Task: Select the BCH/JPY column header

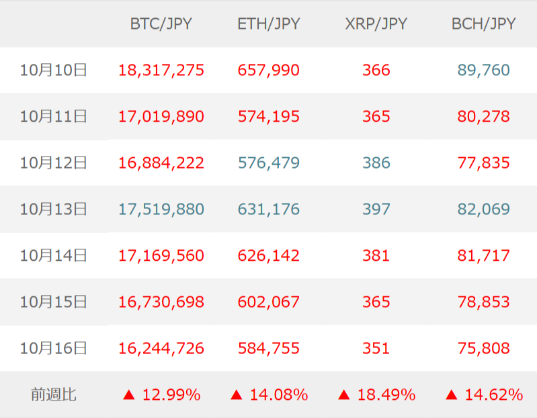Action: point(484,24)
